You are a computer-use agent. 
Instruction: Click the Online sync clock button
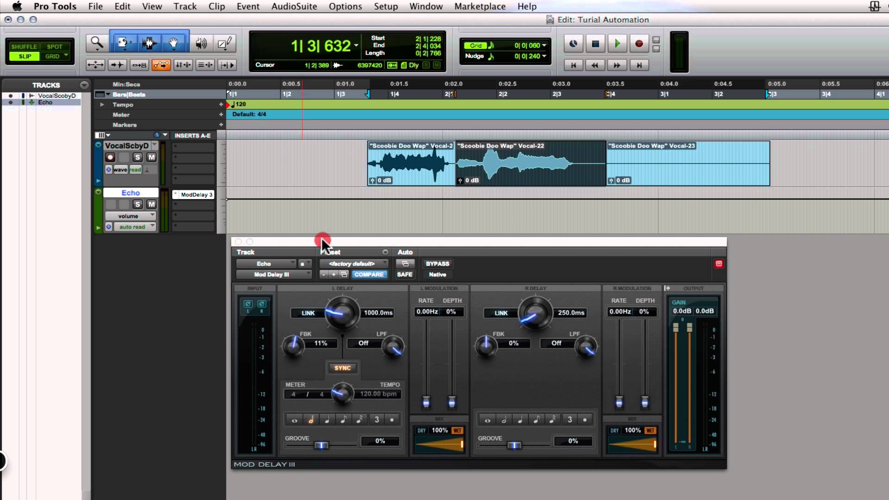pos(573,44)
